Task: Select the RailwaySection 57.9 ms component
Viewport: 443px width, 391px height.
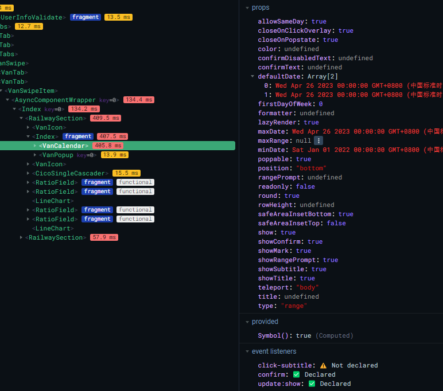Action: tap(56, 237)
